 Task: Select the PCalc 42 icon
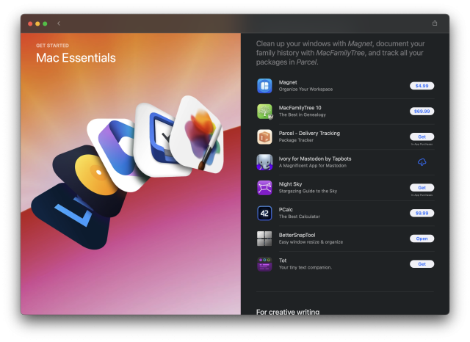click(x=264, y=213)
